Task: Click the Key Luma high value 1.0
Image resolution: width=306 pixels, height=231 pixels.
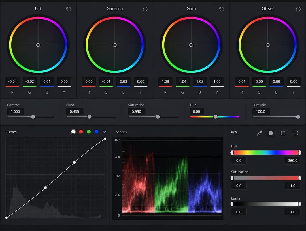Action: tap(293, 212)
